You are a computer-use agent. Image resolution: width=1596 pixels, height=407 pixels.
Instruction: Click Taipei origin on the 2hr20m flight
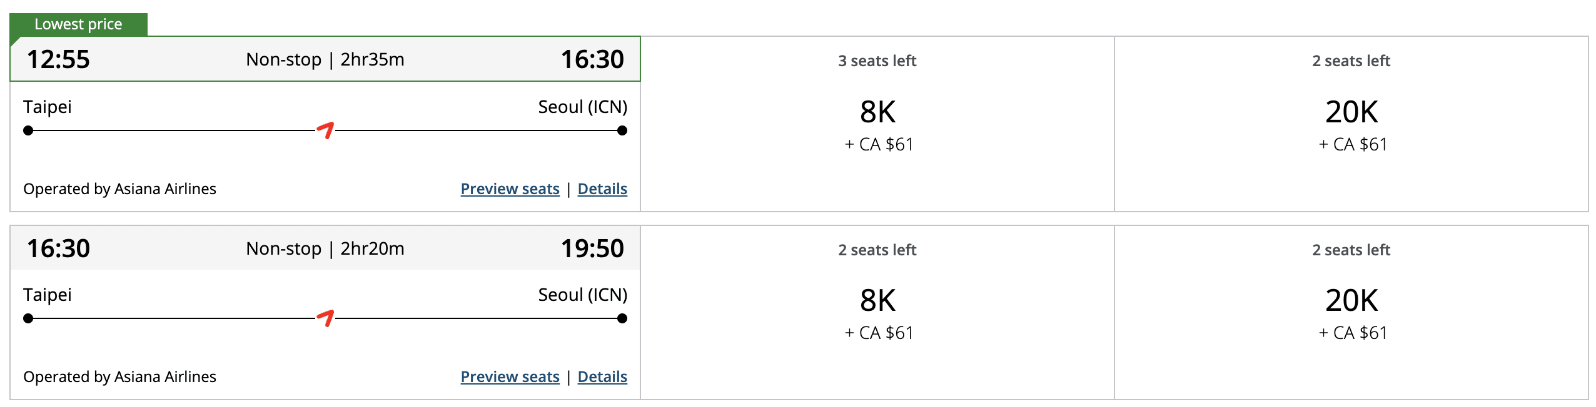48,295
